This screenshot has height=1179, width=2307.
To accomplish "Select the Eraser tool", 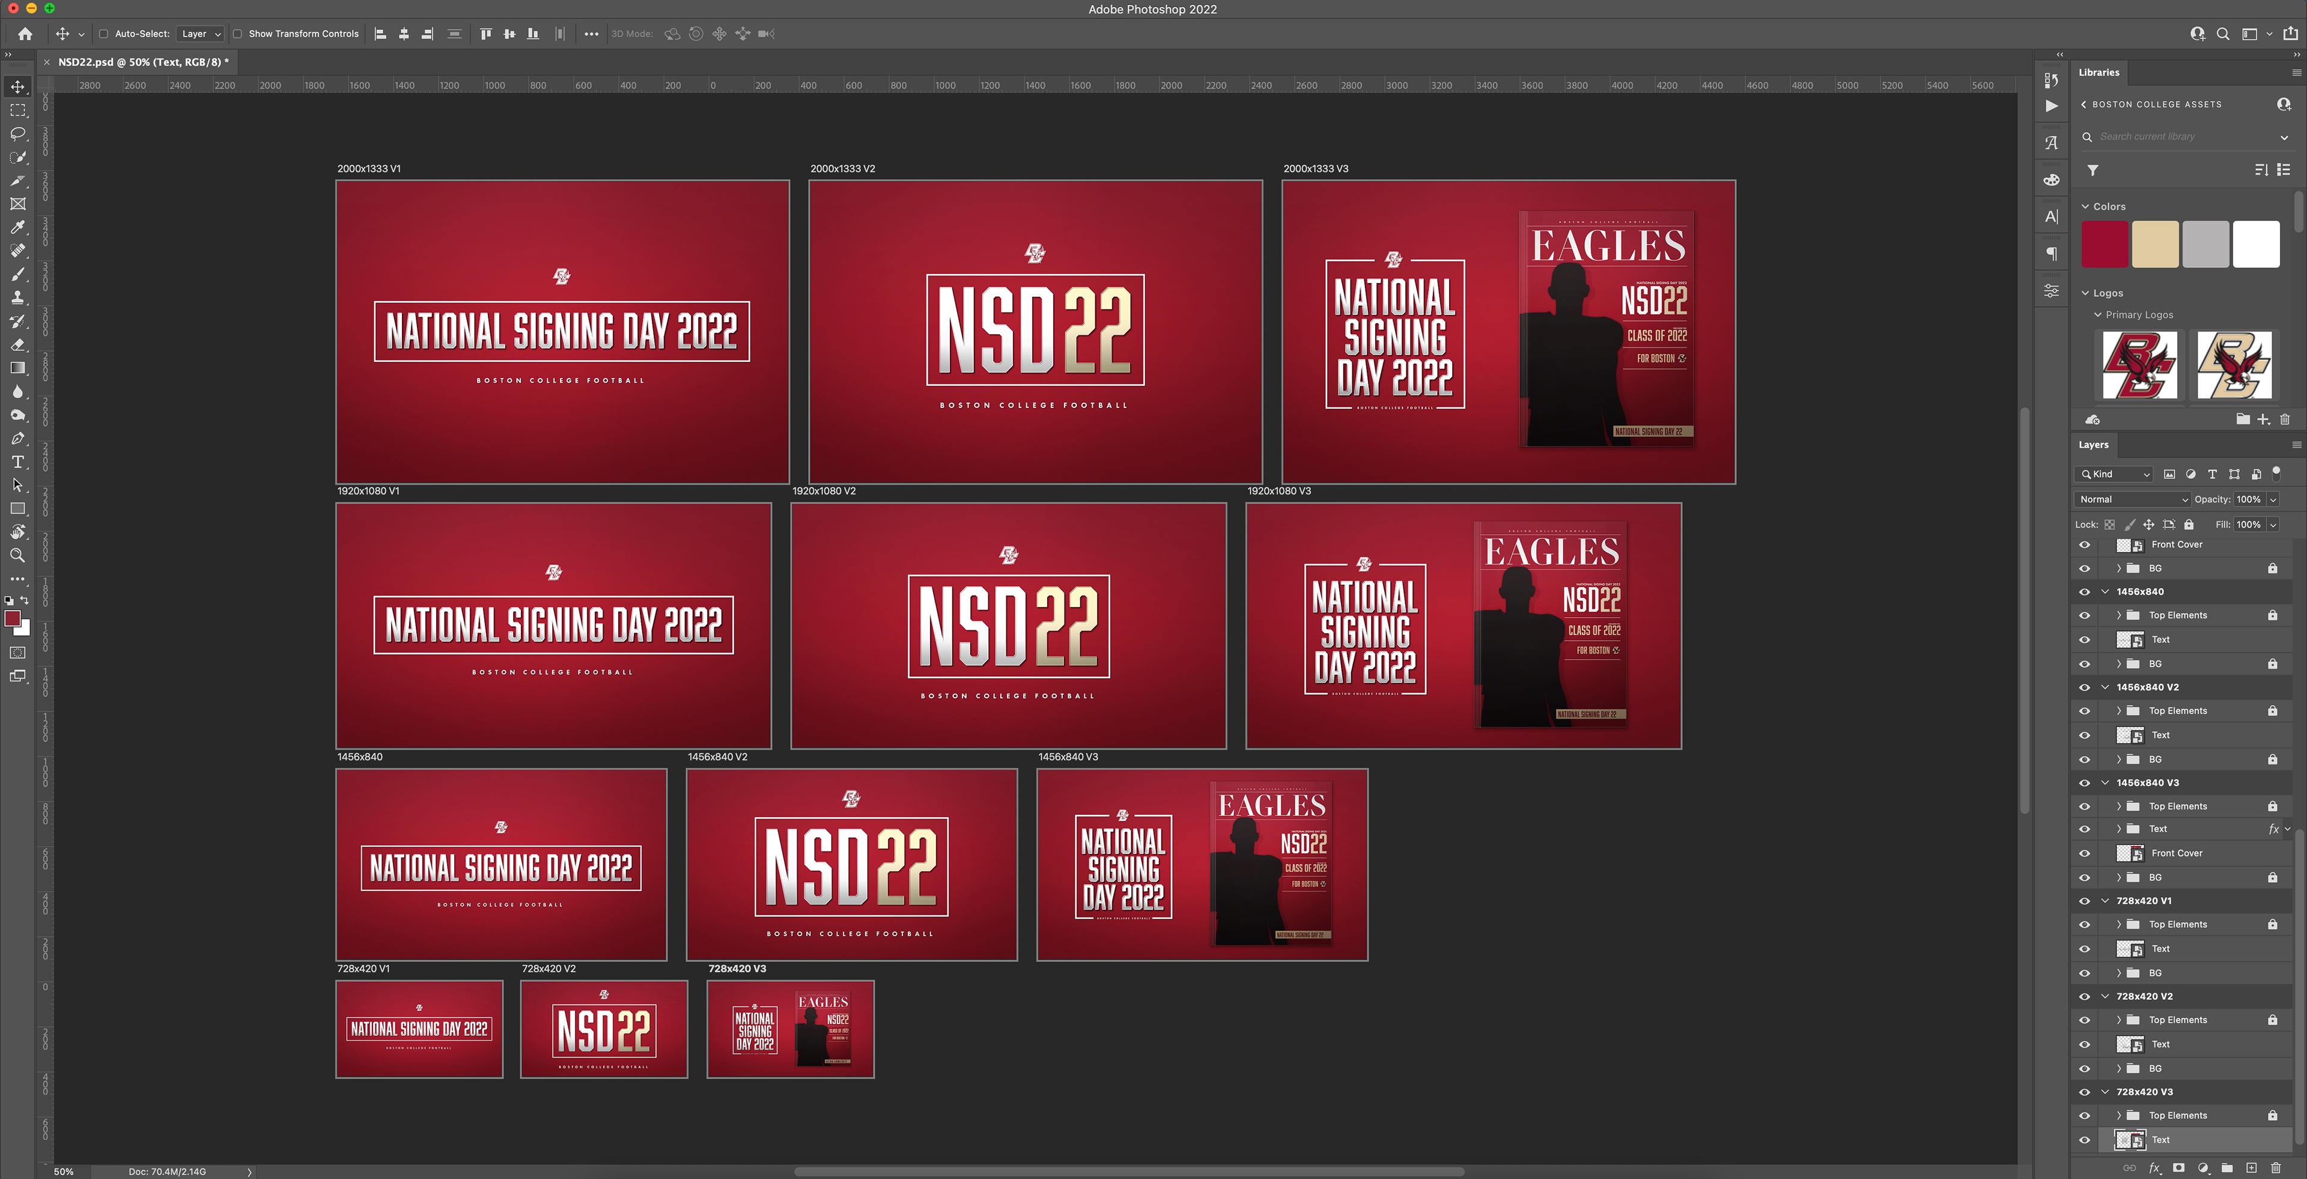I will click(17, 345).
